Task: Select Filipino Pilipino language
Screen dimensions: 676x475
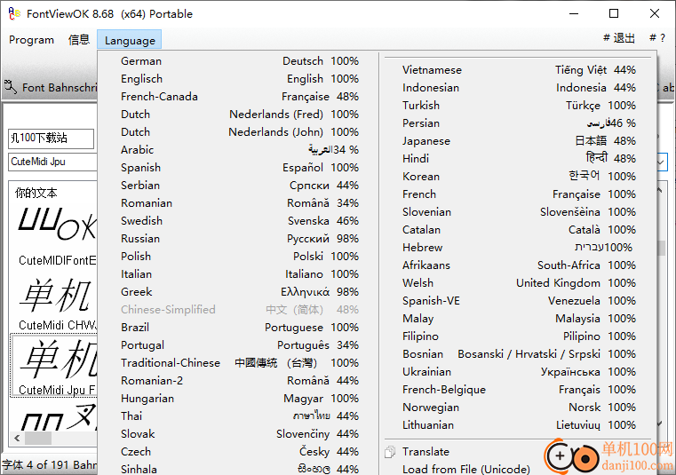Action: (519, 336)
